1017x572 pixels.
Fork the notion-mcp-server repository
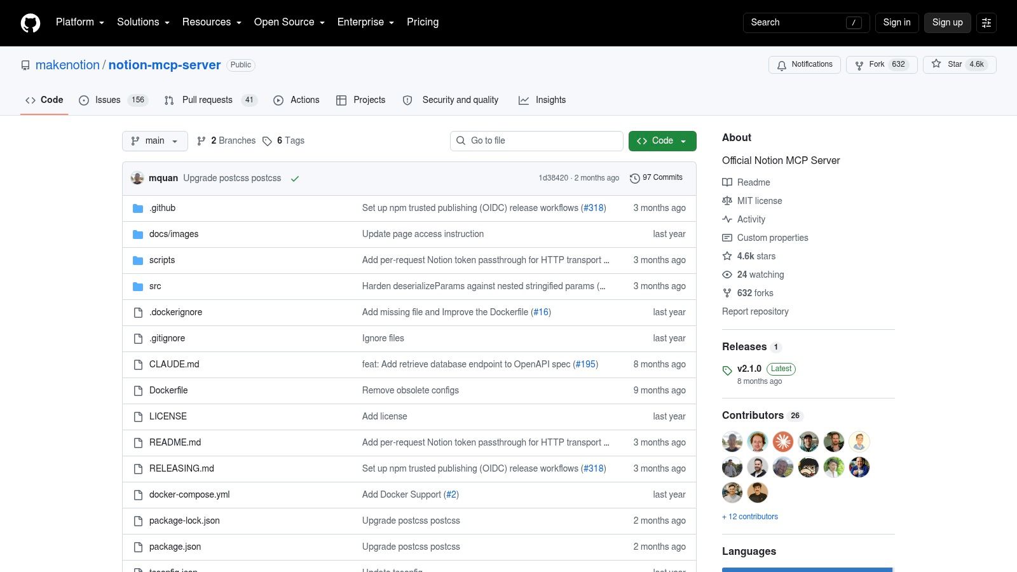tap(882, 65)
